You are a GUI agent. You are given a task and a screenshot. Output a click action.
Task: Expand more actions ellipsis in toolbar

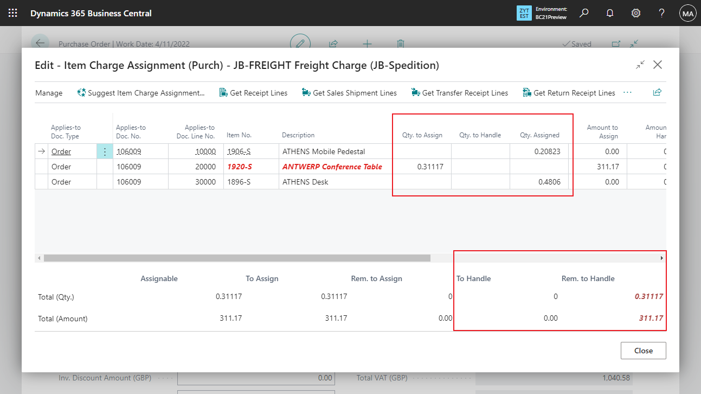point(628,93)
